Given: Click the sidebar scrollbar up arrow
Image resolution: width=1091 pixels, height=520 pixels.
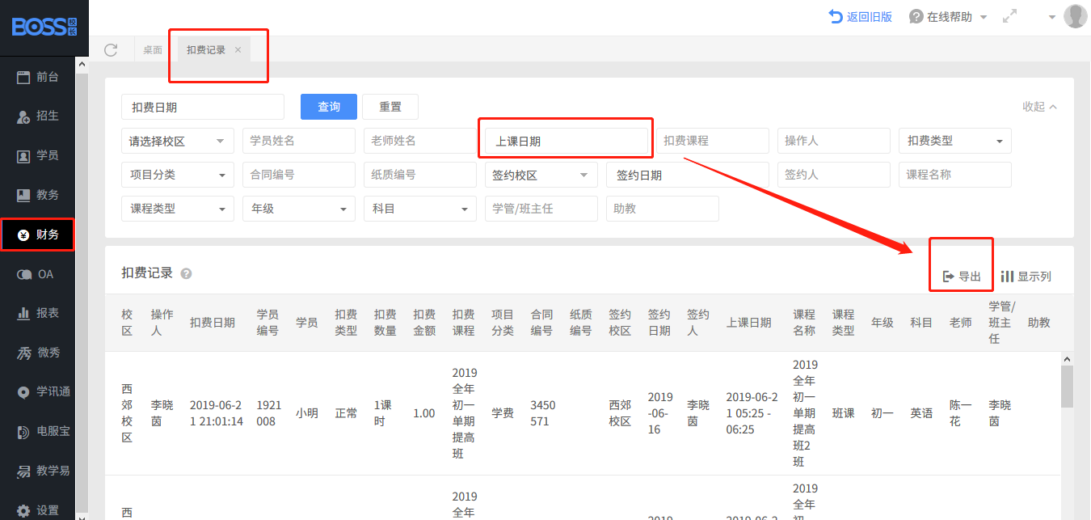Looking at the screenshot, I should coord(81,64).
